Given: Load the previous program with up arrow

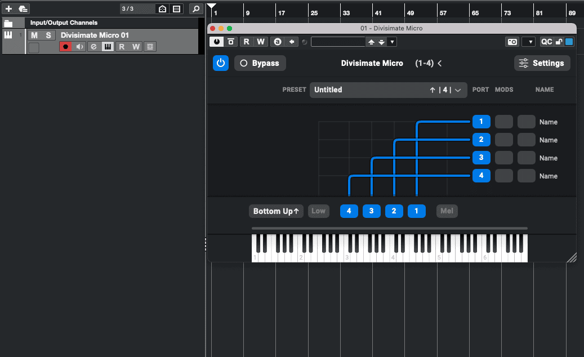Looking at the screenshot, I should coord(371,42).
